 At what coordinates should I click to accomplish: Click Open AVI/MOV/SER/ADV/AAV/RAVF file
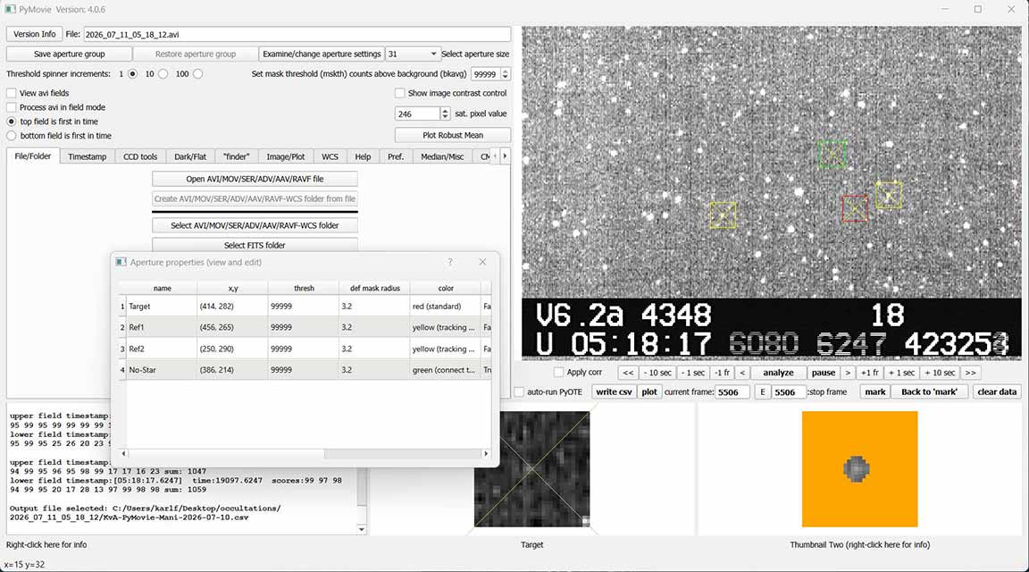click(x=255, y=179)
